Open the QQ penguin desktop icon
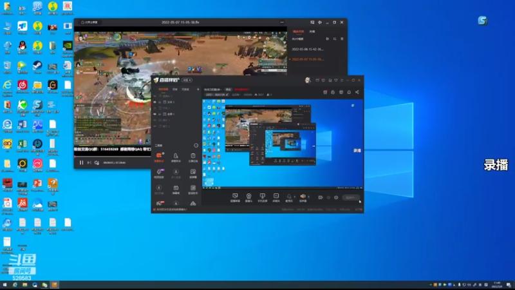Viewport: 515px width, 290px height. click(23, 47)
